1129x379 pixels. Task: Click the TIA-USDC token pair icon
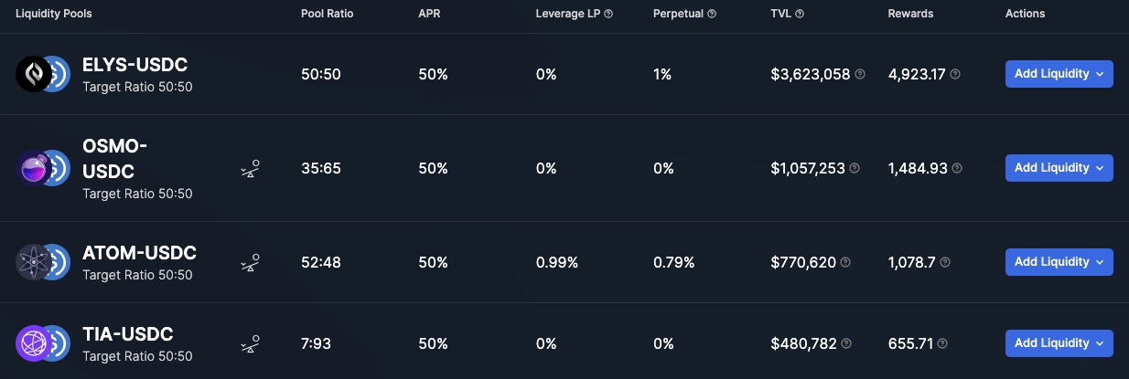coord(43,343)
